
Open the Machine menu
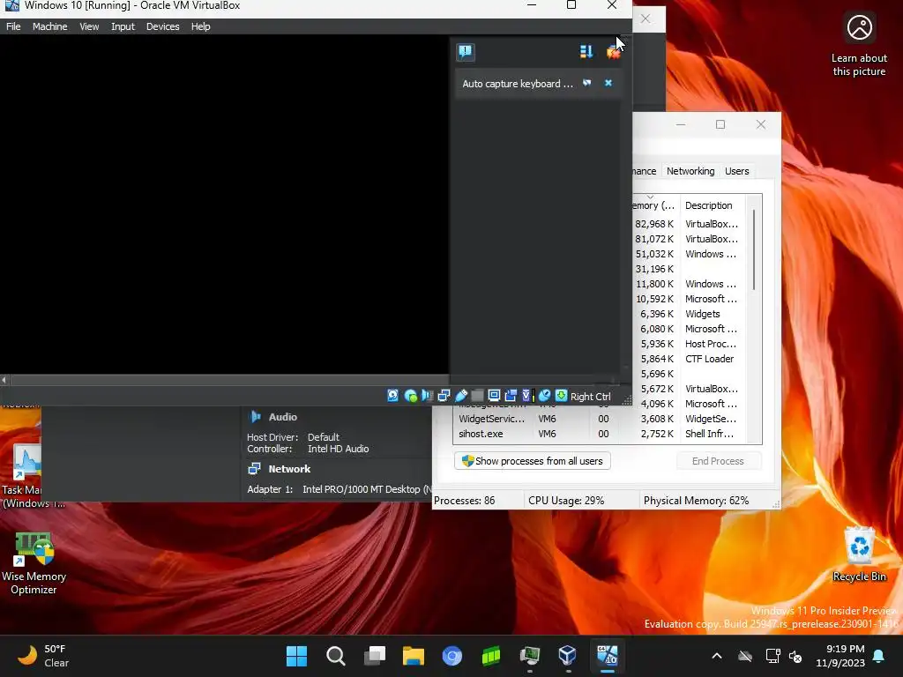(49, 26)
